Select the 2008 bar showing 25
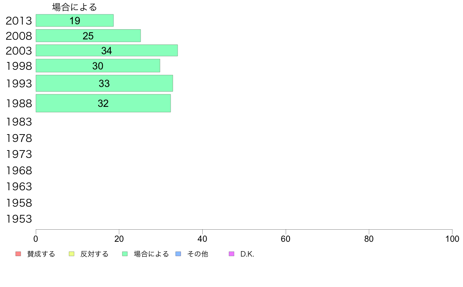This screenshot has width=463, height=287. (x=88, y=36)
